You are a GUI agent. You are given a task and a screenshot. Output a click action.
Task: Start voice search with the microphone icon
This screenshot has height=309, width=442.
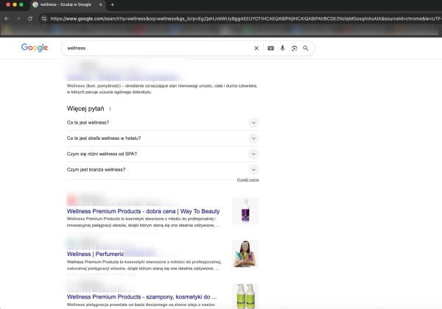pyautogui.click(x=282, y=48)
